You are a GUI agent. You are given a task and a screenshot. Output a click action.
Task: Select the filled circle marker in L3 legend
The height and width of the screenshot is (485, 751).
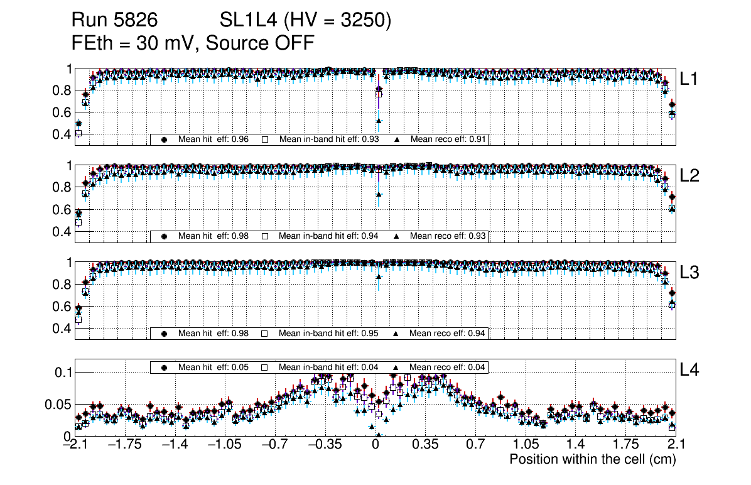pos(165,333)
